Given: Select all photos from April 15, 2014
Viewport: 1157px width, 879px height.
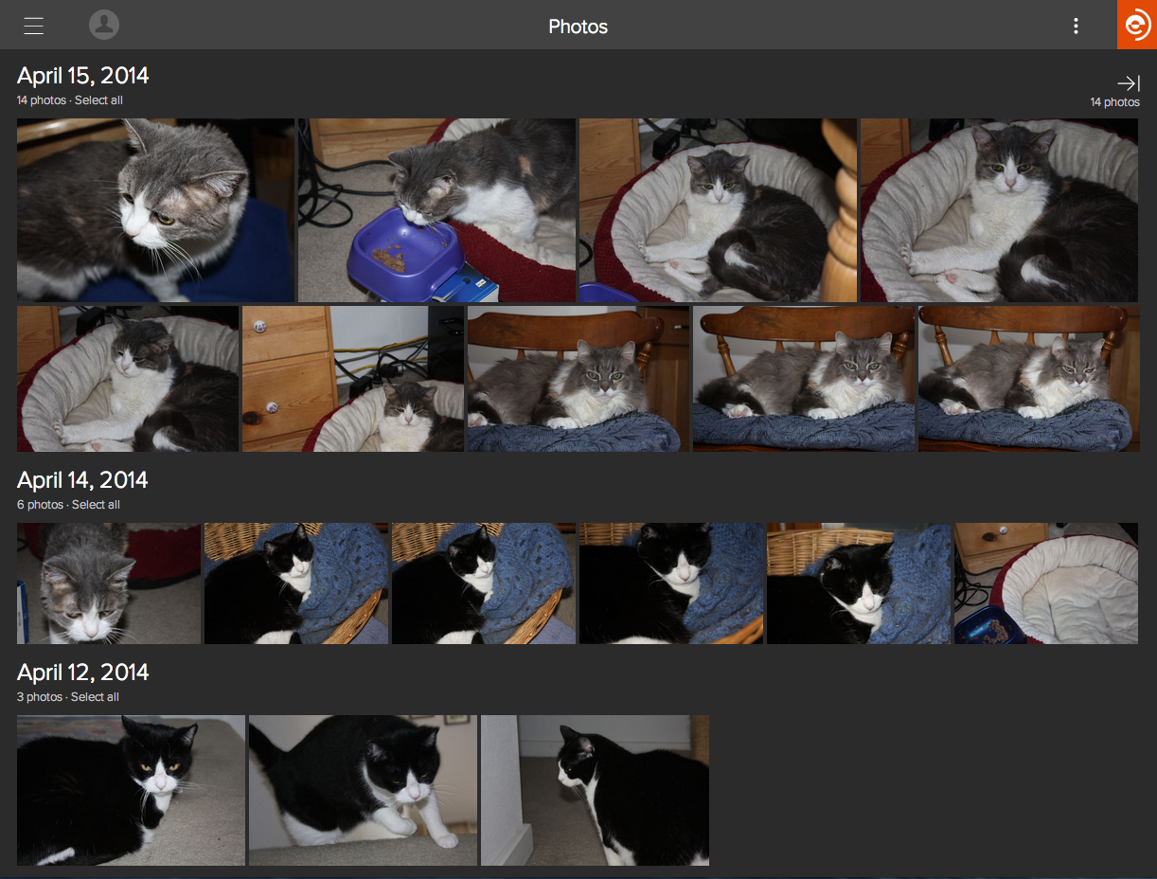Looking at the screenshot, I should 98,100.
